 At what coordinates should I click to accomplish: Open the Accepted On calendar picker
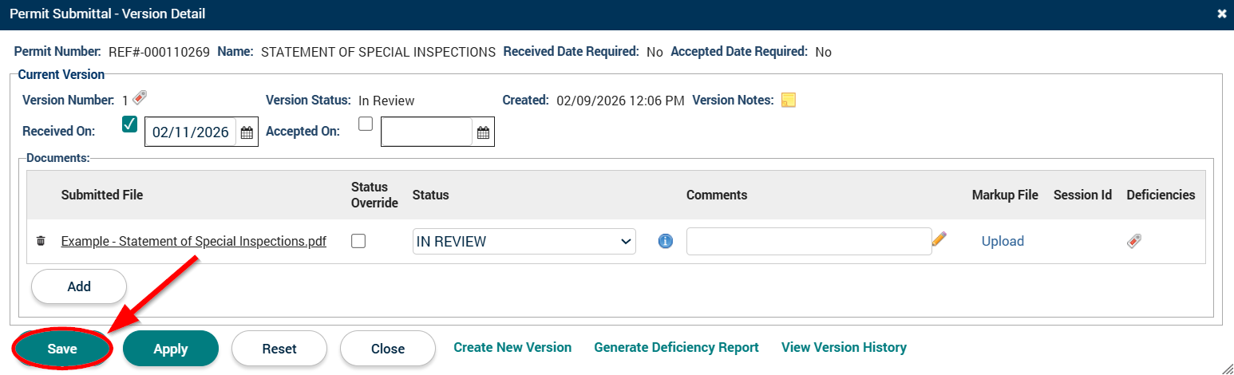click(x=483, y=132)
